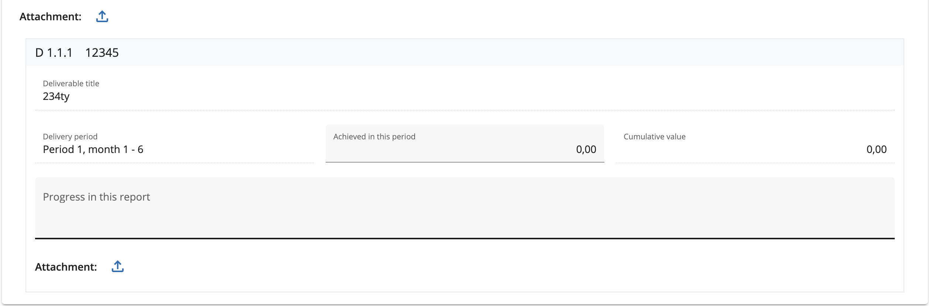
Task: Click the Delivery period label
Action: tap(70, 137)
